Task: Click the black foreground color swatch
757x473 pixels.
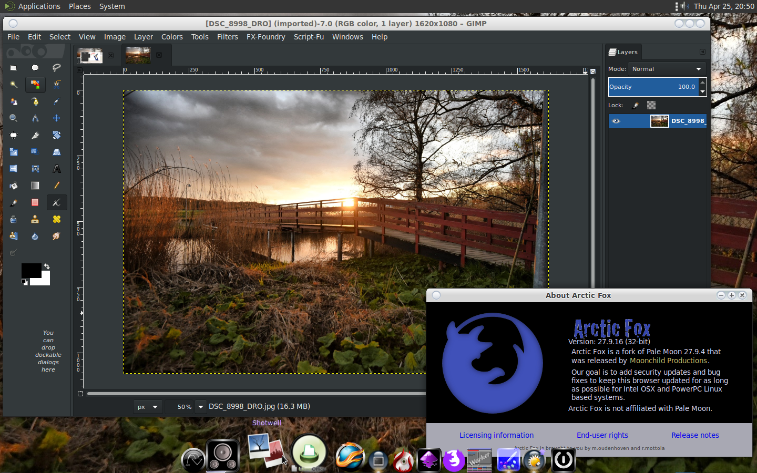Action: pos(30,270)
